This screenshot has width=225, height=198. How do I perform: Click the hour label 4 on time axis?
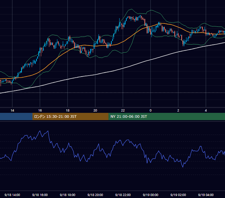tap(206, 111)
